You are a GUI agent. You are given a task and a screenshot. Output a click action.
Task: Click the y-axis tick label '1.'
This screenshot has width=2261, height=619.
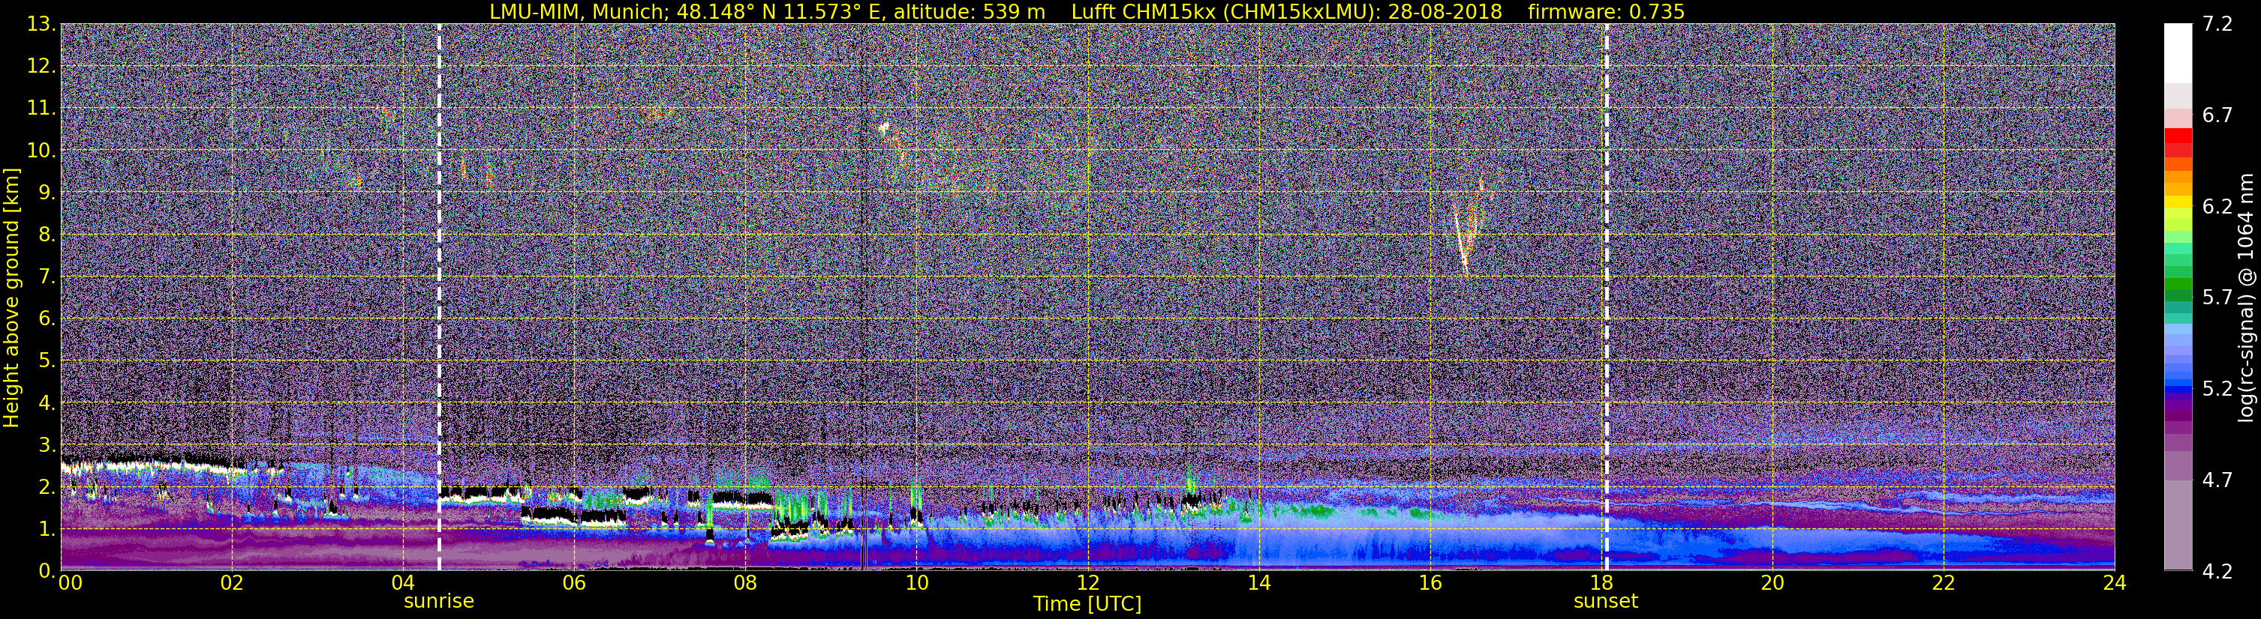point(47,528)
